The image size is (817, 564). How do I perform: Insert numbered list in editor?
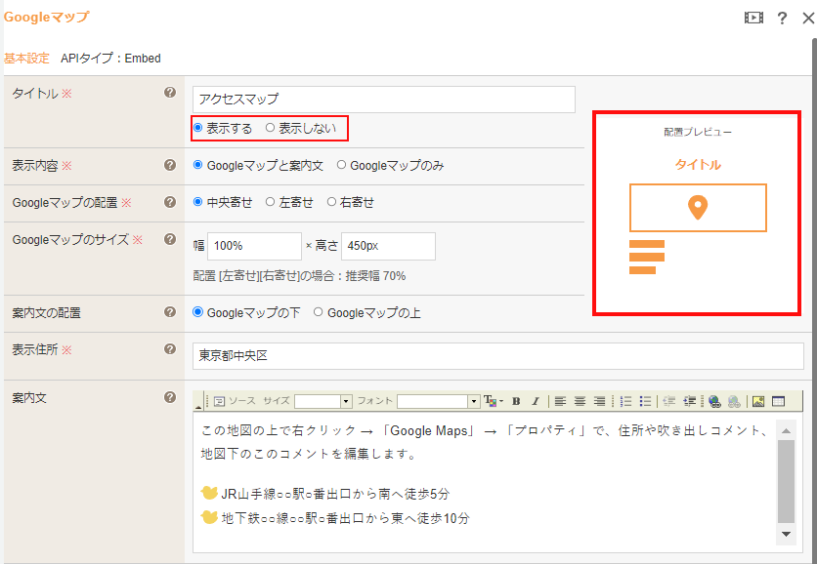pyautogui.click(x=625, y=401)
